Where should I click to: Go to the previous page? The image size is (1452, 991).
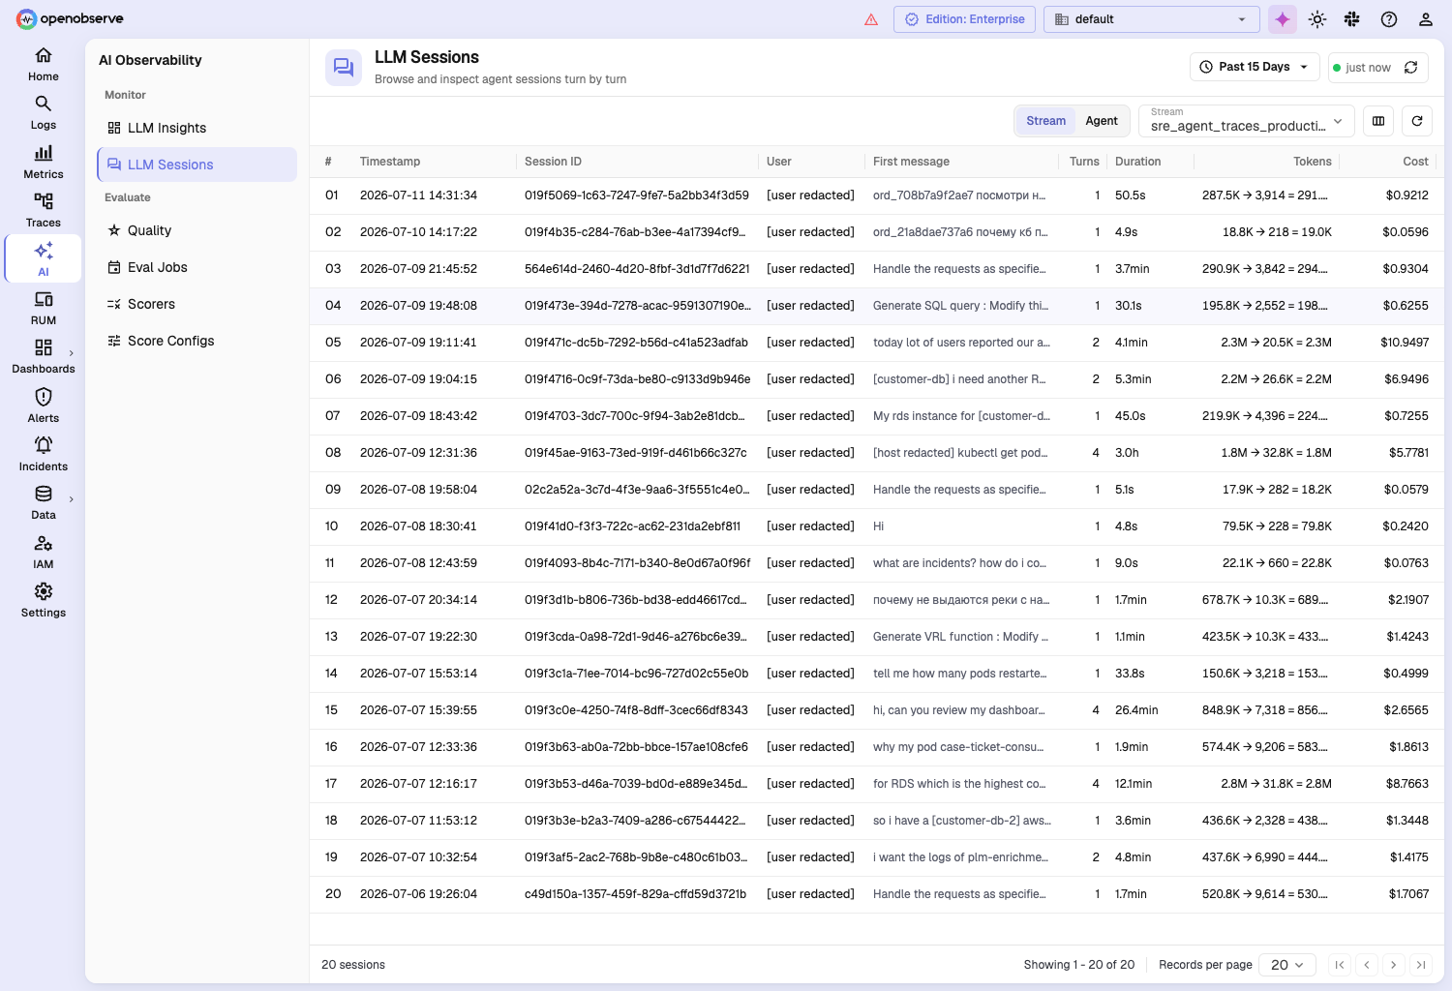(1367, 965)
